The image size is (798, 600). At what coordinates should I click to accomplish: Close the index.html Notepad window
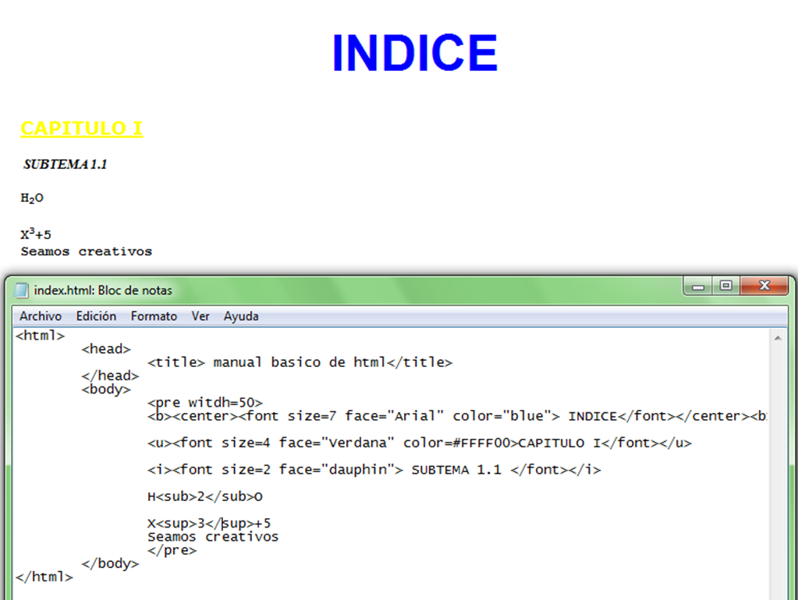coord(764,286)
